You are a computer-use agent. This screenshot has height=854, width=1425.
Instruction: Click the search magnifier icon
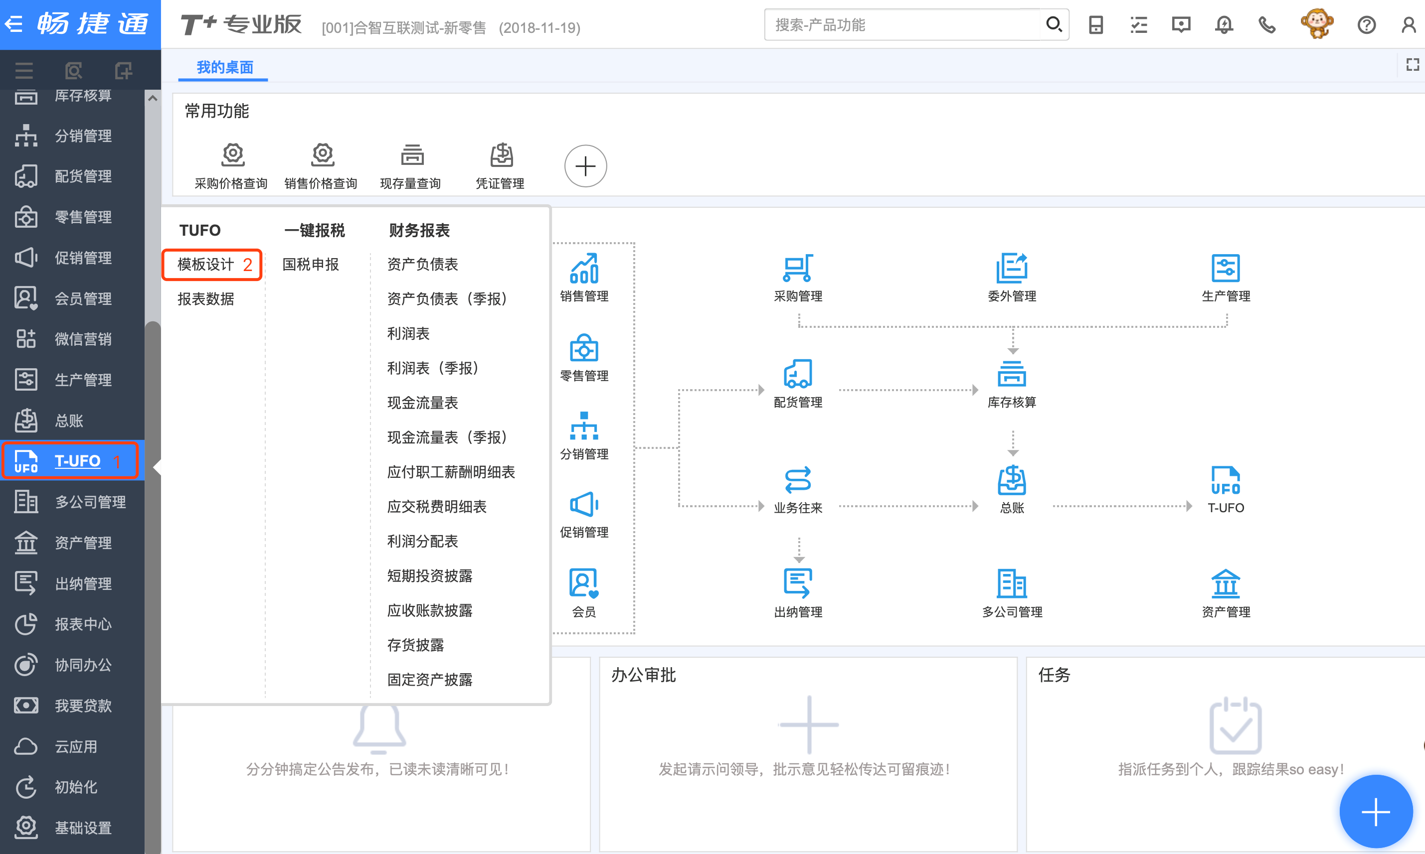pyautogui.click(x=1054, y=25)
